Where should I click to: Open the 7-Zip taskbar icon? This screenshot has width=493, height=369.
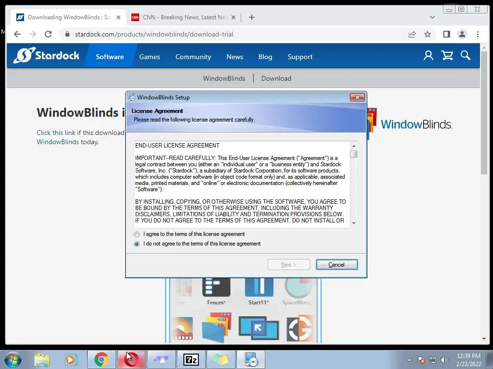[191, 359]
